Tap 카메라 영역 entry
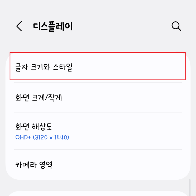Screen dimensions: 196x196 point(98,165)
